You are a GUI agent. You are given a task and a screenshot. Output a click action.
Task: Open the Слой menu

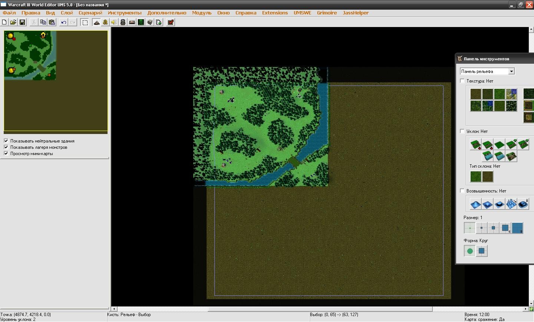coord(67,13)
